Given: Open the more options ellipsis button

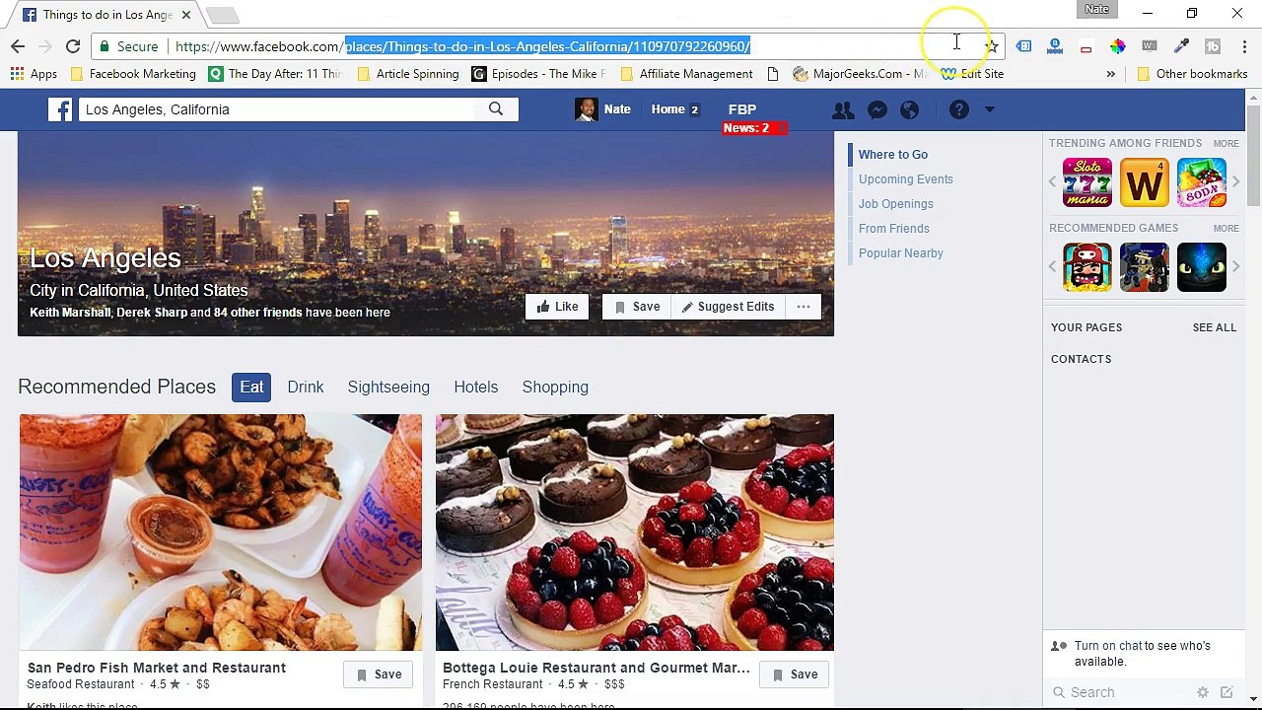Looking at the screenshot, I should click(x=804, y=307).
